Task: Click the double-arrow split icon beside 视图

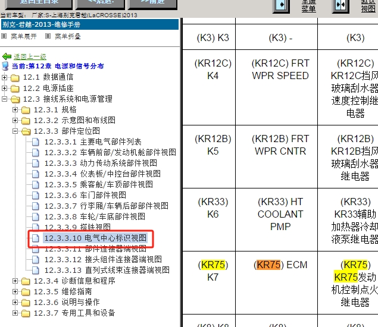Action: (x=340, y=5)
